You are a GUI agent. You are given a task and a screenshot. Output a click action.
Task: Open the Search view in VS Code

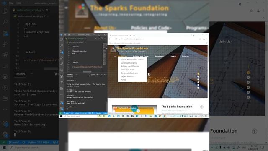tap(62, 45)
